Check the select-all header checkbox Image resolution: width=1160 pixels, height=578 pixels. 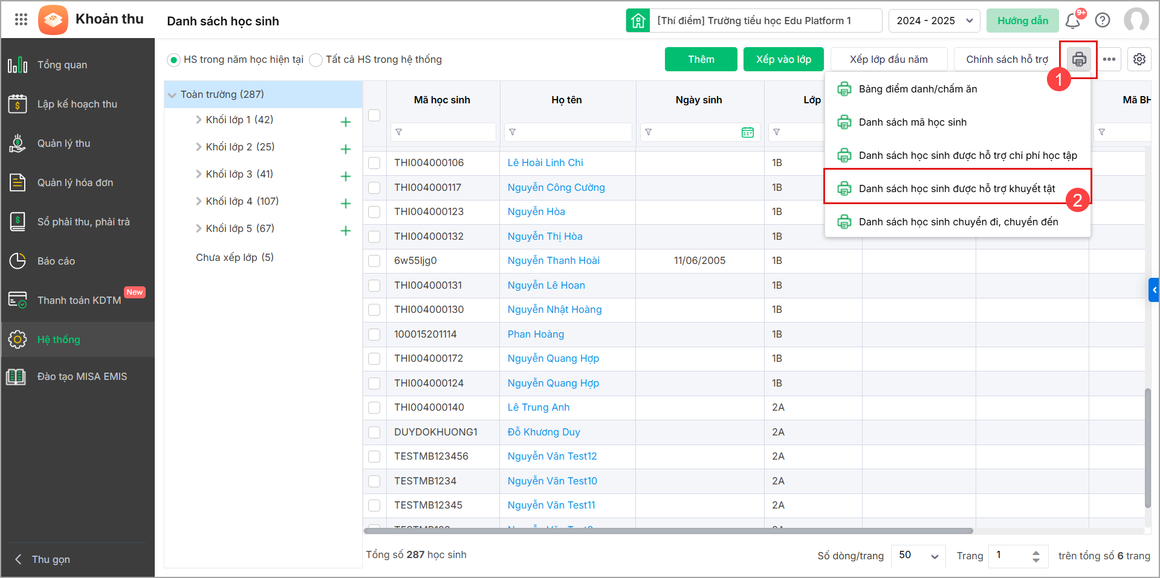click(374, 115)
